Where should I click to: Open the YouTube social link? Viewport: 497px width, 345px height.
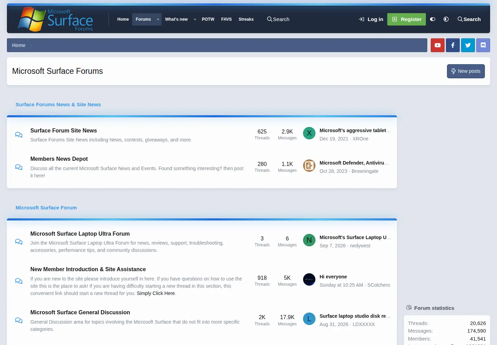pyautogui.click(x=438, y=45)
